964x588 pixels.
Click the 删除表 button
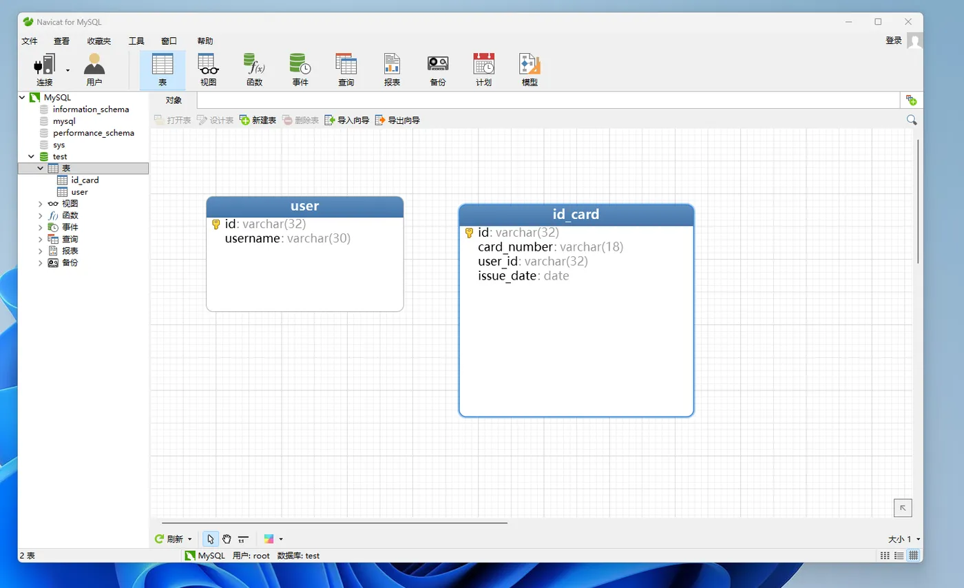(x=300, y=120)
